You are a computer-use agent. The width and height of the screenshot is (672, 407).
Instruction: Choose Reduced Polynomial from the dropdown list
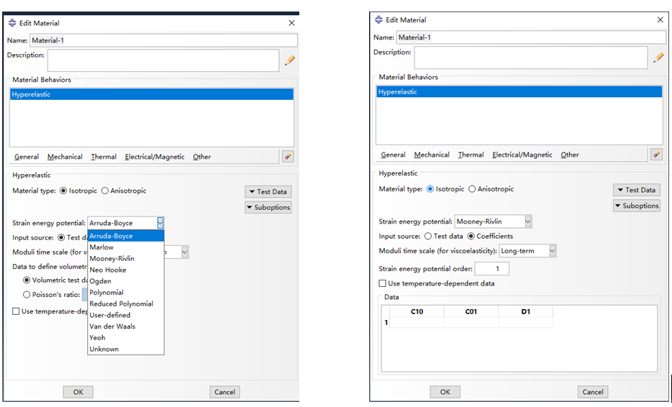[126, 303]
